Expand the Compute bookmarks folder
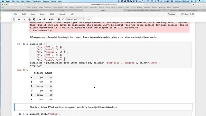 pos(80,8)
